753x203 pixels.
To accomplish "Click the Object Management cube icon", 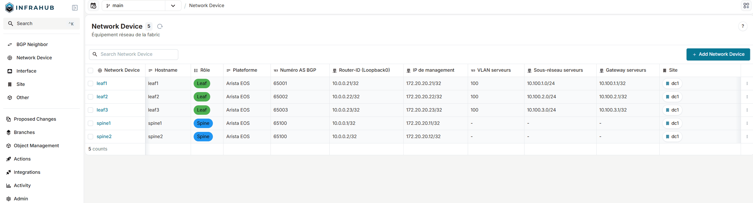I will coord(9,146).
